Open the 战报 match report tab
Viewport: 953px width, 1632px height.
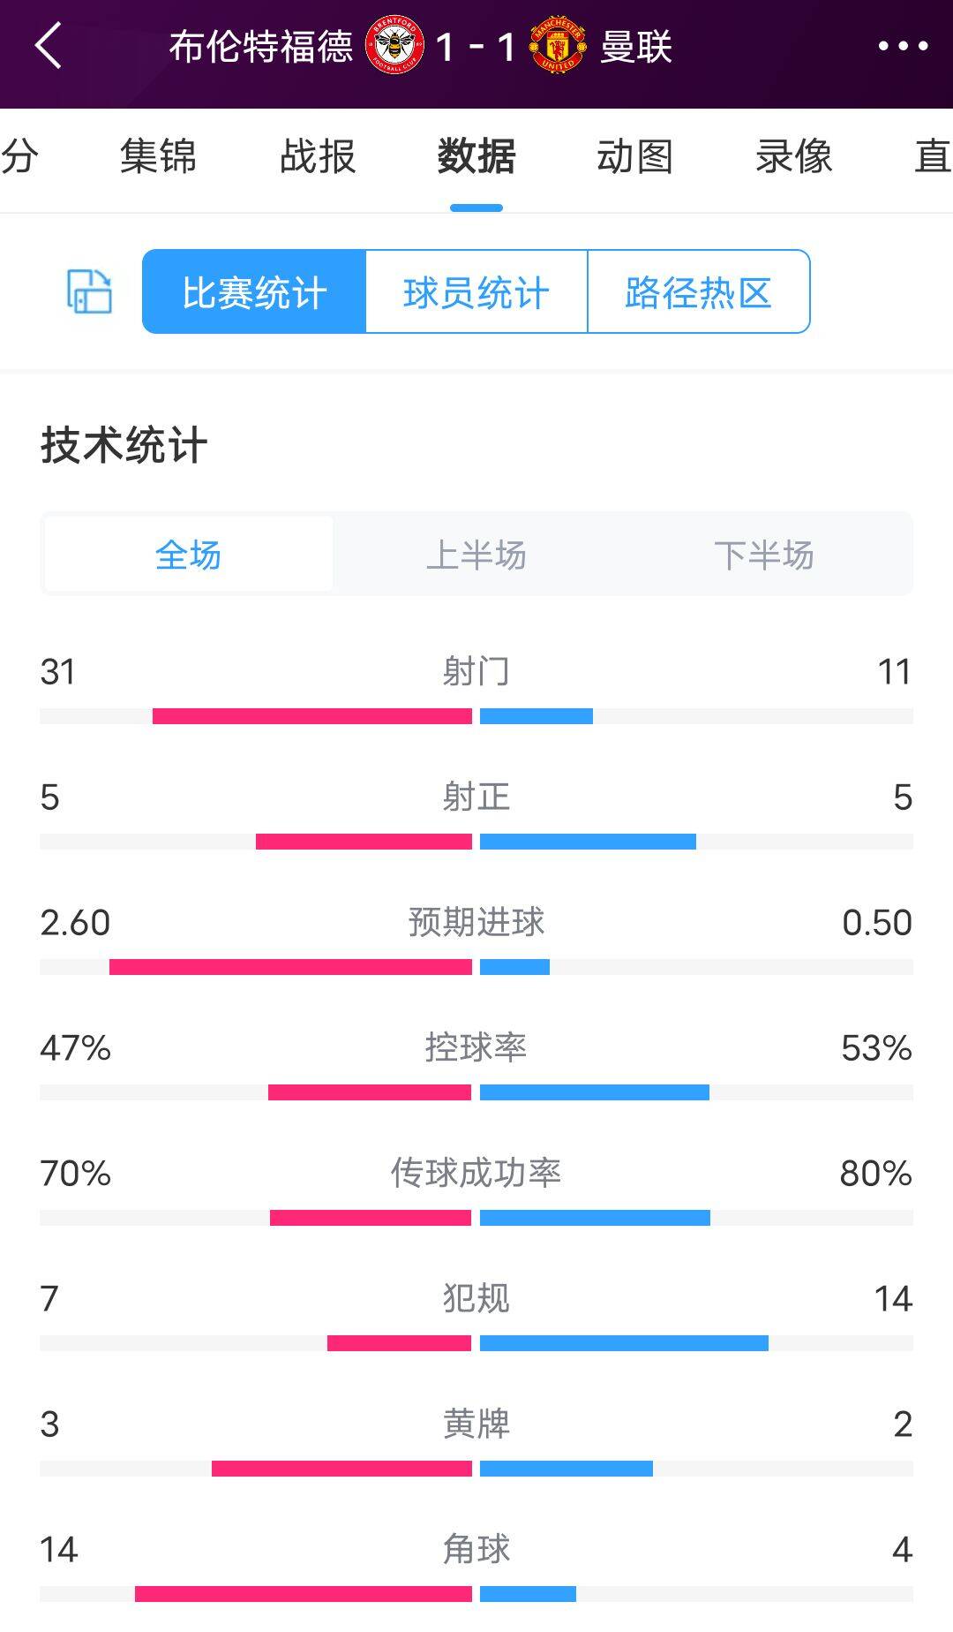pos(318,157)
